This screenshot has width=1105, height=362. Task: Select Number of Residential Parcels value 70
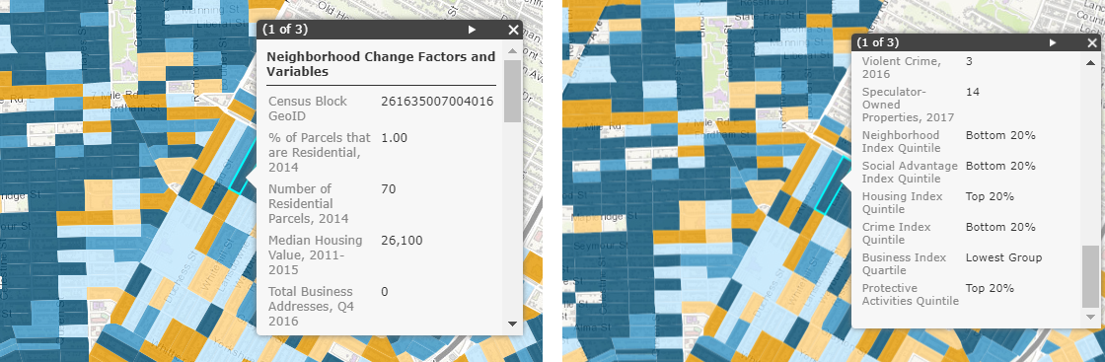389,189
